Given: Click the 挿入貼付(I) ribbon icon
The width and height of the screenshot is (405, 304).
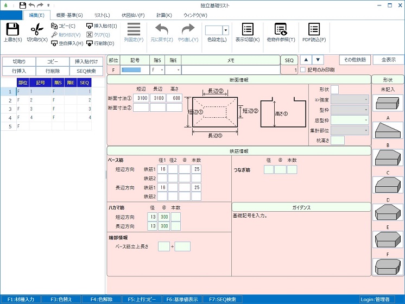Looking at the screenshot, I should pos(90,26).
